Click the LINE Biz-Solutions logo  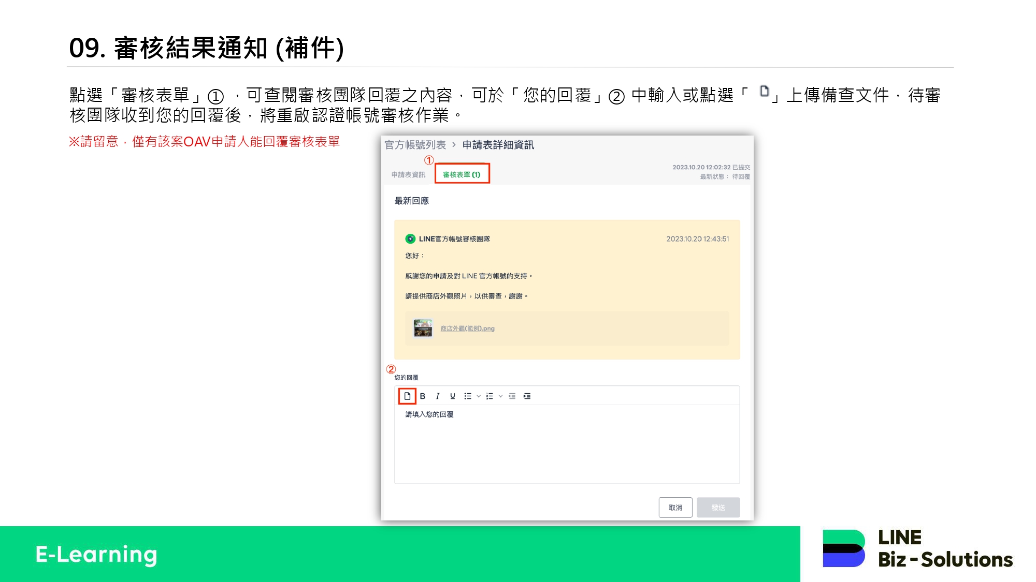click(917, 549)
